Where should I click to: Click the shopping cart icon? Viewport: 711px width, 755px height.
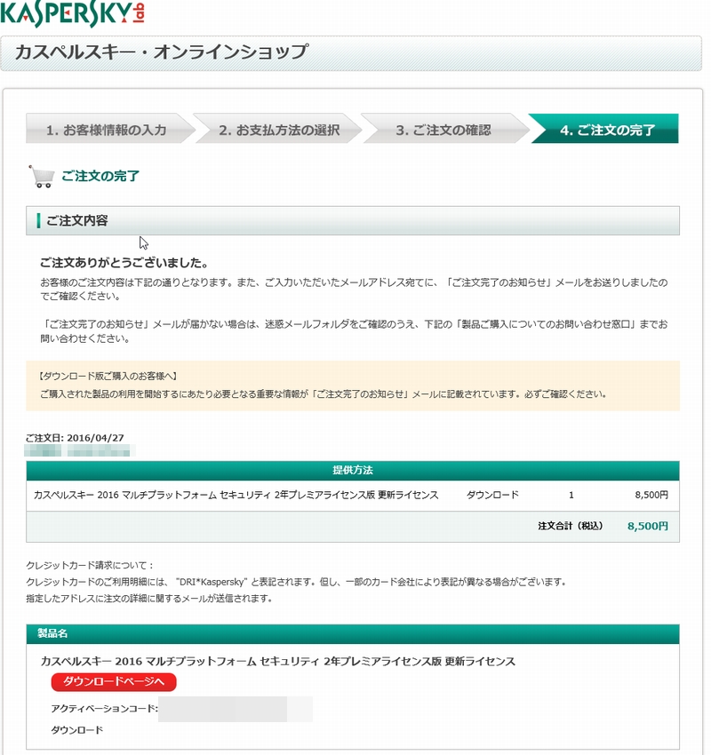[42, 176]
